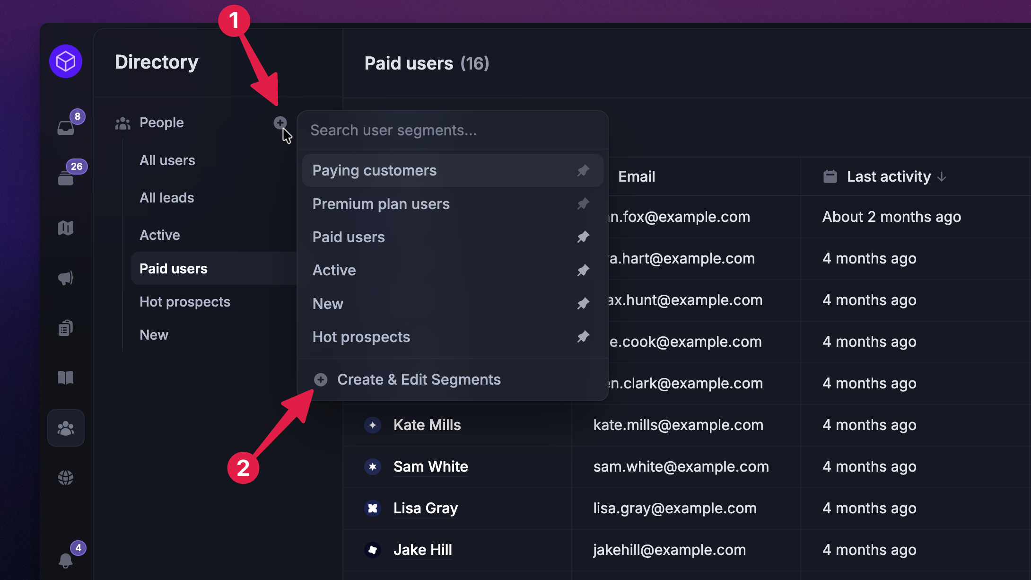Click the stacked cards icon with badge 26
This screenshot has width=1031, height=580.
click(x=66, y=177)
